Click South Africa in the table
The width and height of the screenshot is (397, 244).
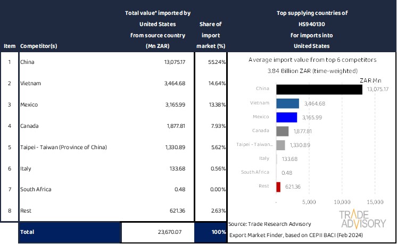pyautogui.click(x=37, y=189)
